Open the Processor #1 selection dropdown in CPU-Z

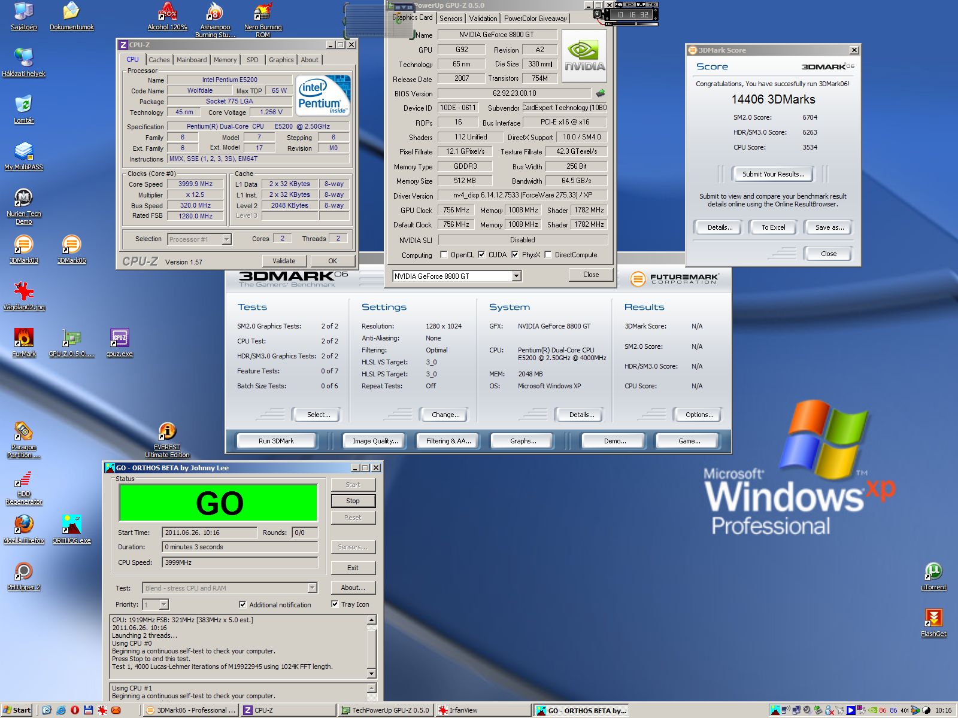tap(226, 239)
